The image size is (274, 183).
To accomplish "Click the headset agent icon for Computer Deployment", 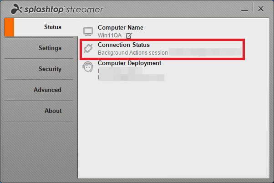I will pos(88,67).
